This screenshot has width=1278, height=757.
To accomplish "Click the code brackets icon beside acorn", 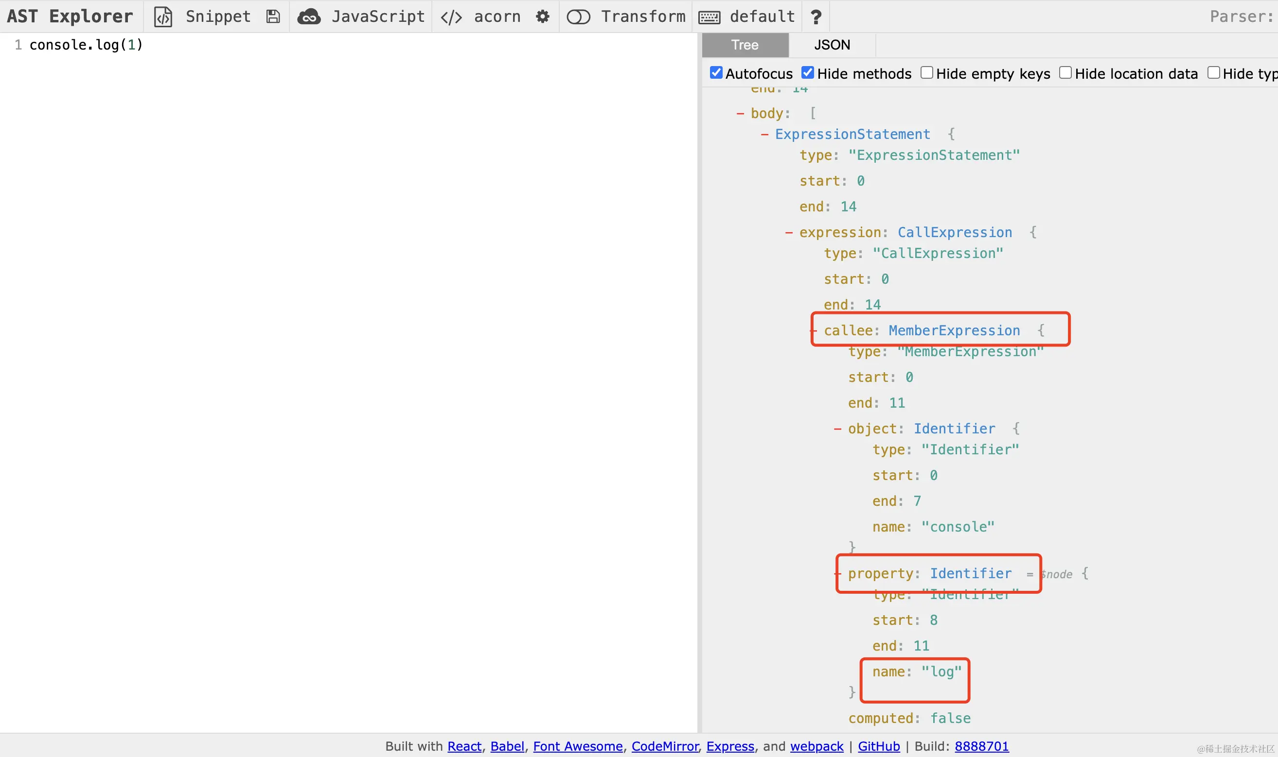I will point(451,17).
